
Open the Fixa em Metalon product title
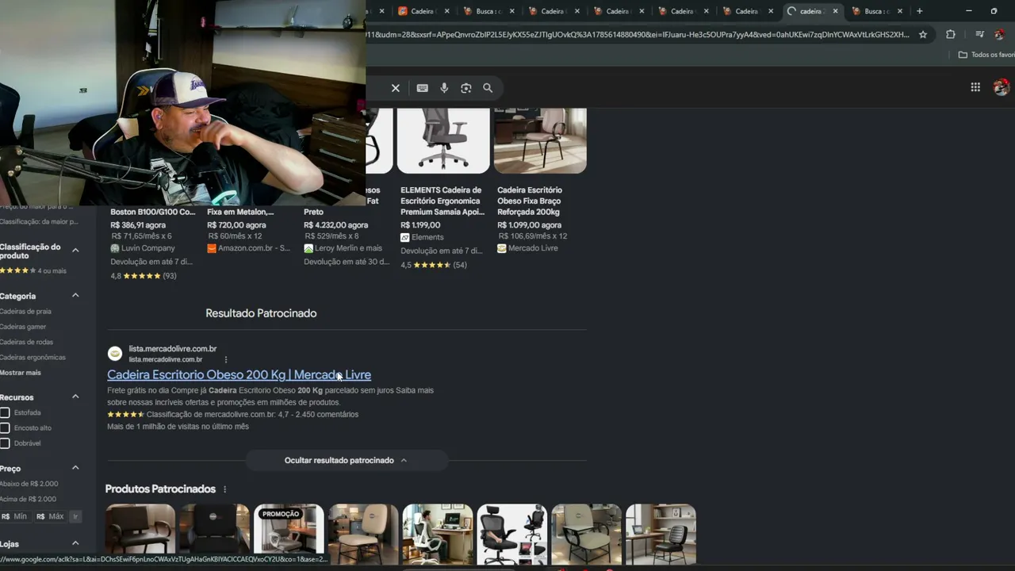pyautogui.click(x=240, y=212)
